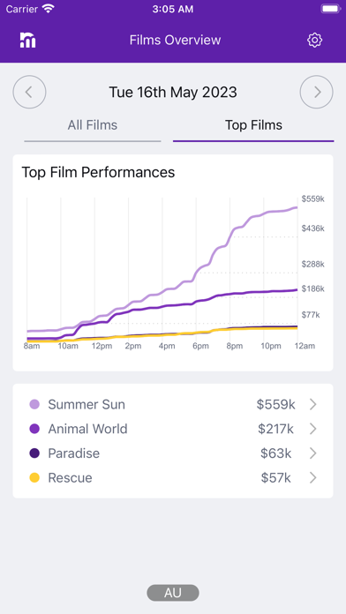The width and height of the screenshot is (346, 614).
Task: Expand Rescue details chevron
Action: (312, 478)
